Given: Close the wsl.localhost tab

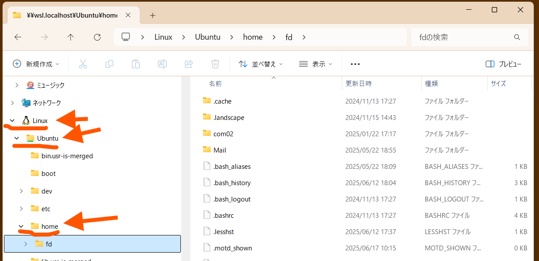Looking at the screenshot, I should click(x=128, y=15).
